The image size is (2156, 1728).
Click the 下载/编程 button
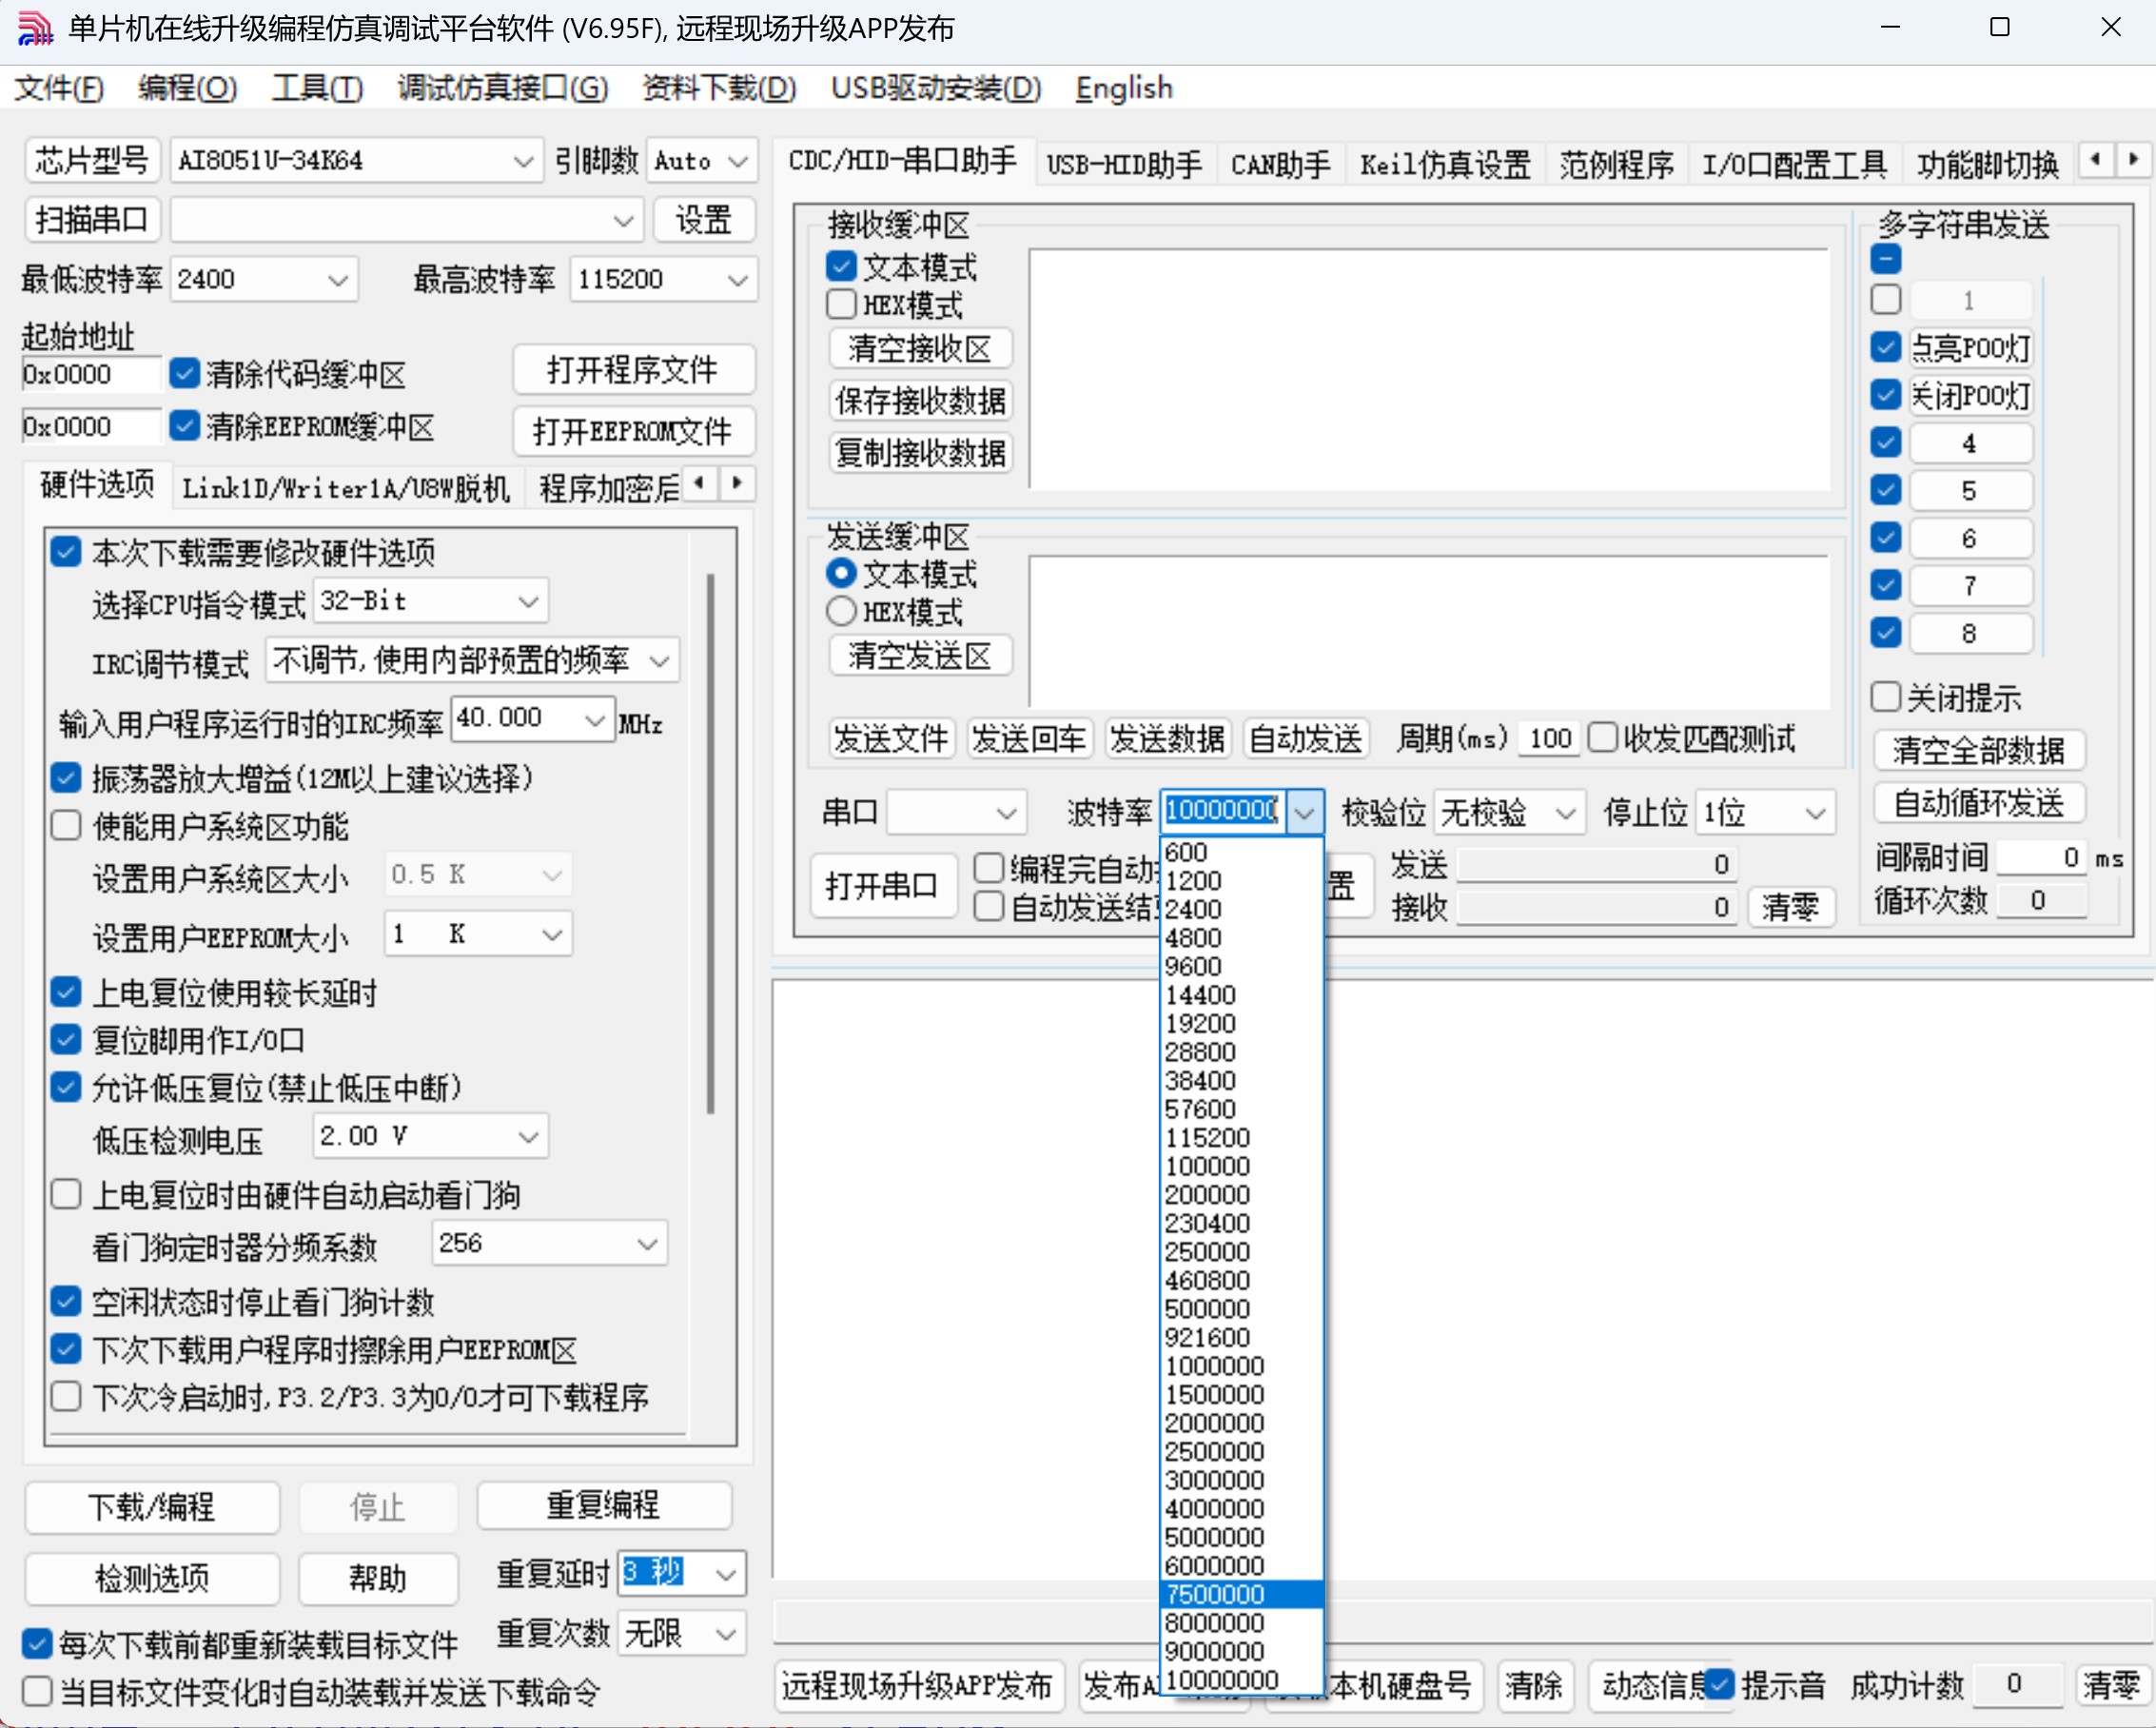click(152, 1506)
